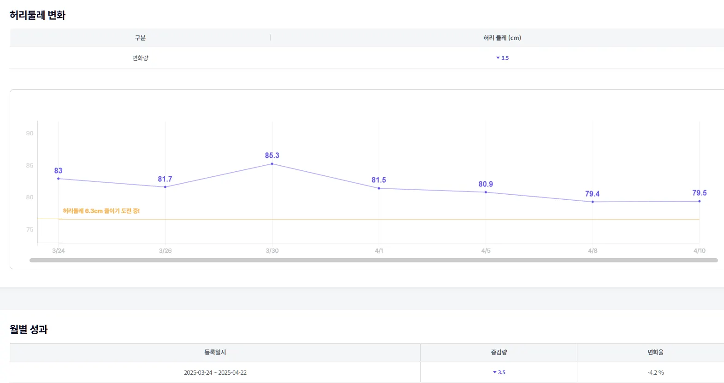The width and height of the screenshot is (724, 383).
Task: Click the down-triangle icon in 증감량 column
Action: pyautogui.click(x=495, y=372)
